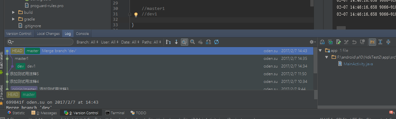Screen dimensions: 396x119
Task: Collapse the F:\android path node
Action: (326, 57)
